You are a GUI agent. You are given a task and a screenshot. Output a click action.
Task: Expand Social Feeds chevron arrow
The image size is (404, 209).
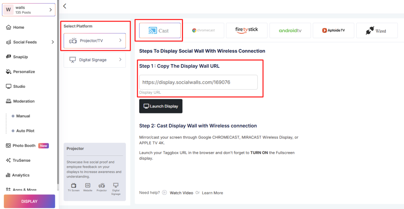52,42
